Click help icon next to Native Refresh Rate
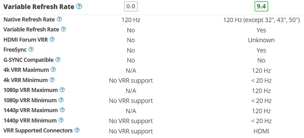The height and width of the screenshot is (138, 304). 59,19
